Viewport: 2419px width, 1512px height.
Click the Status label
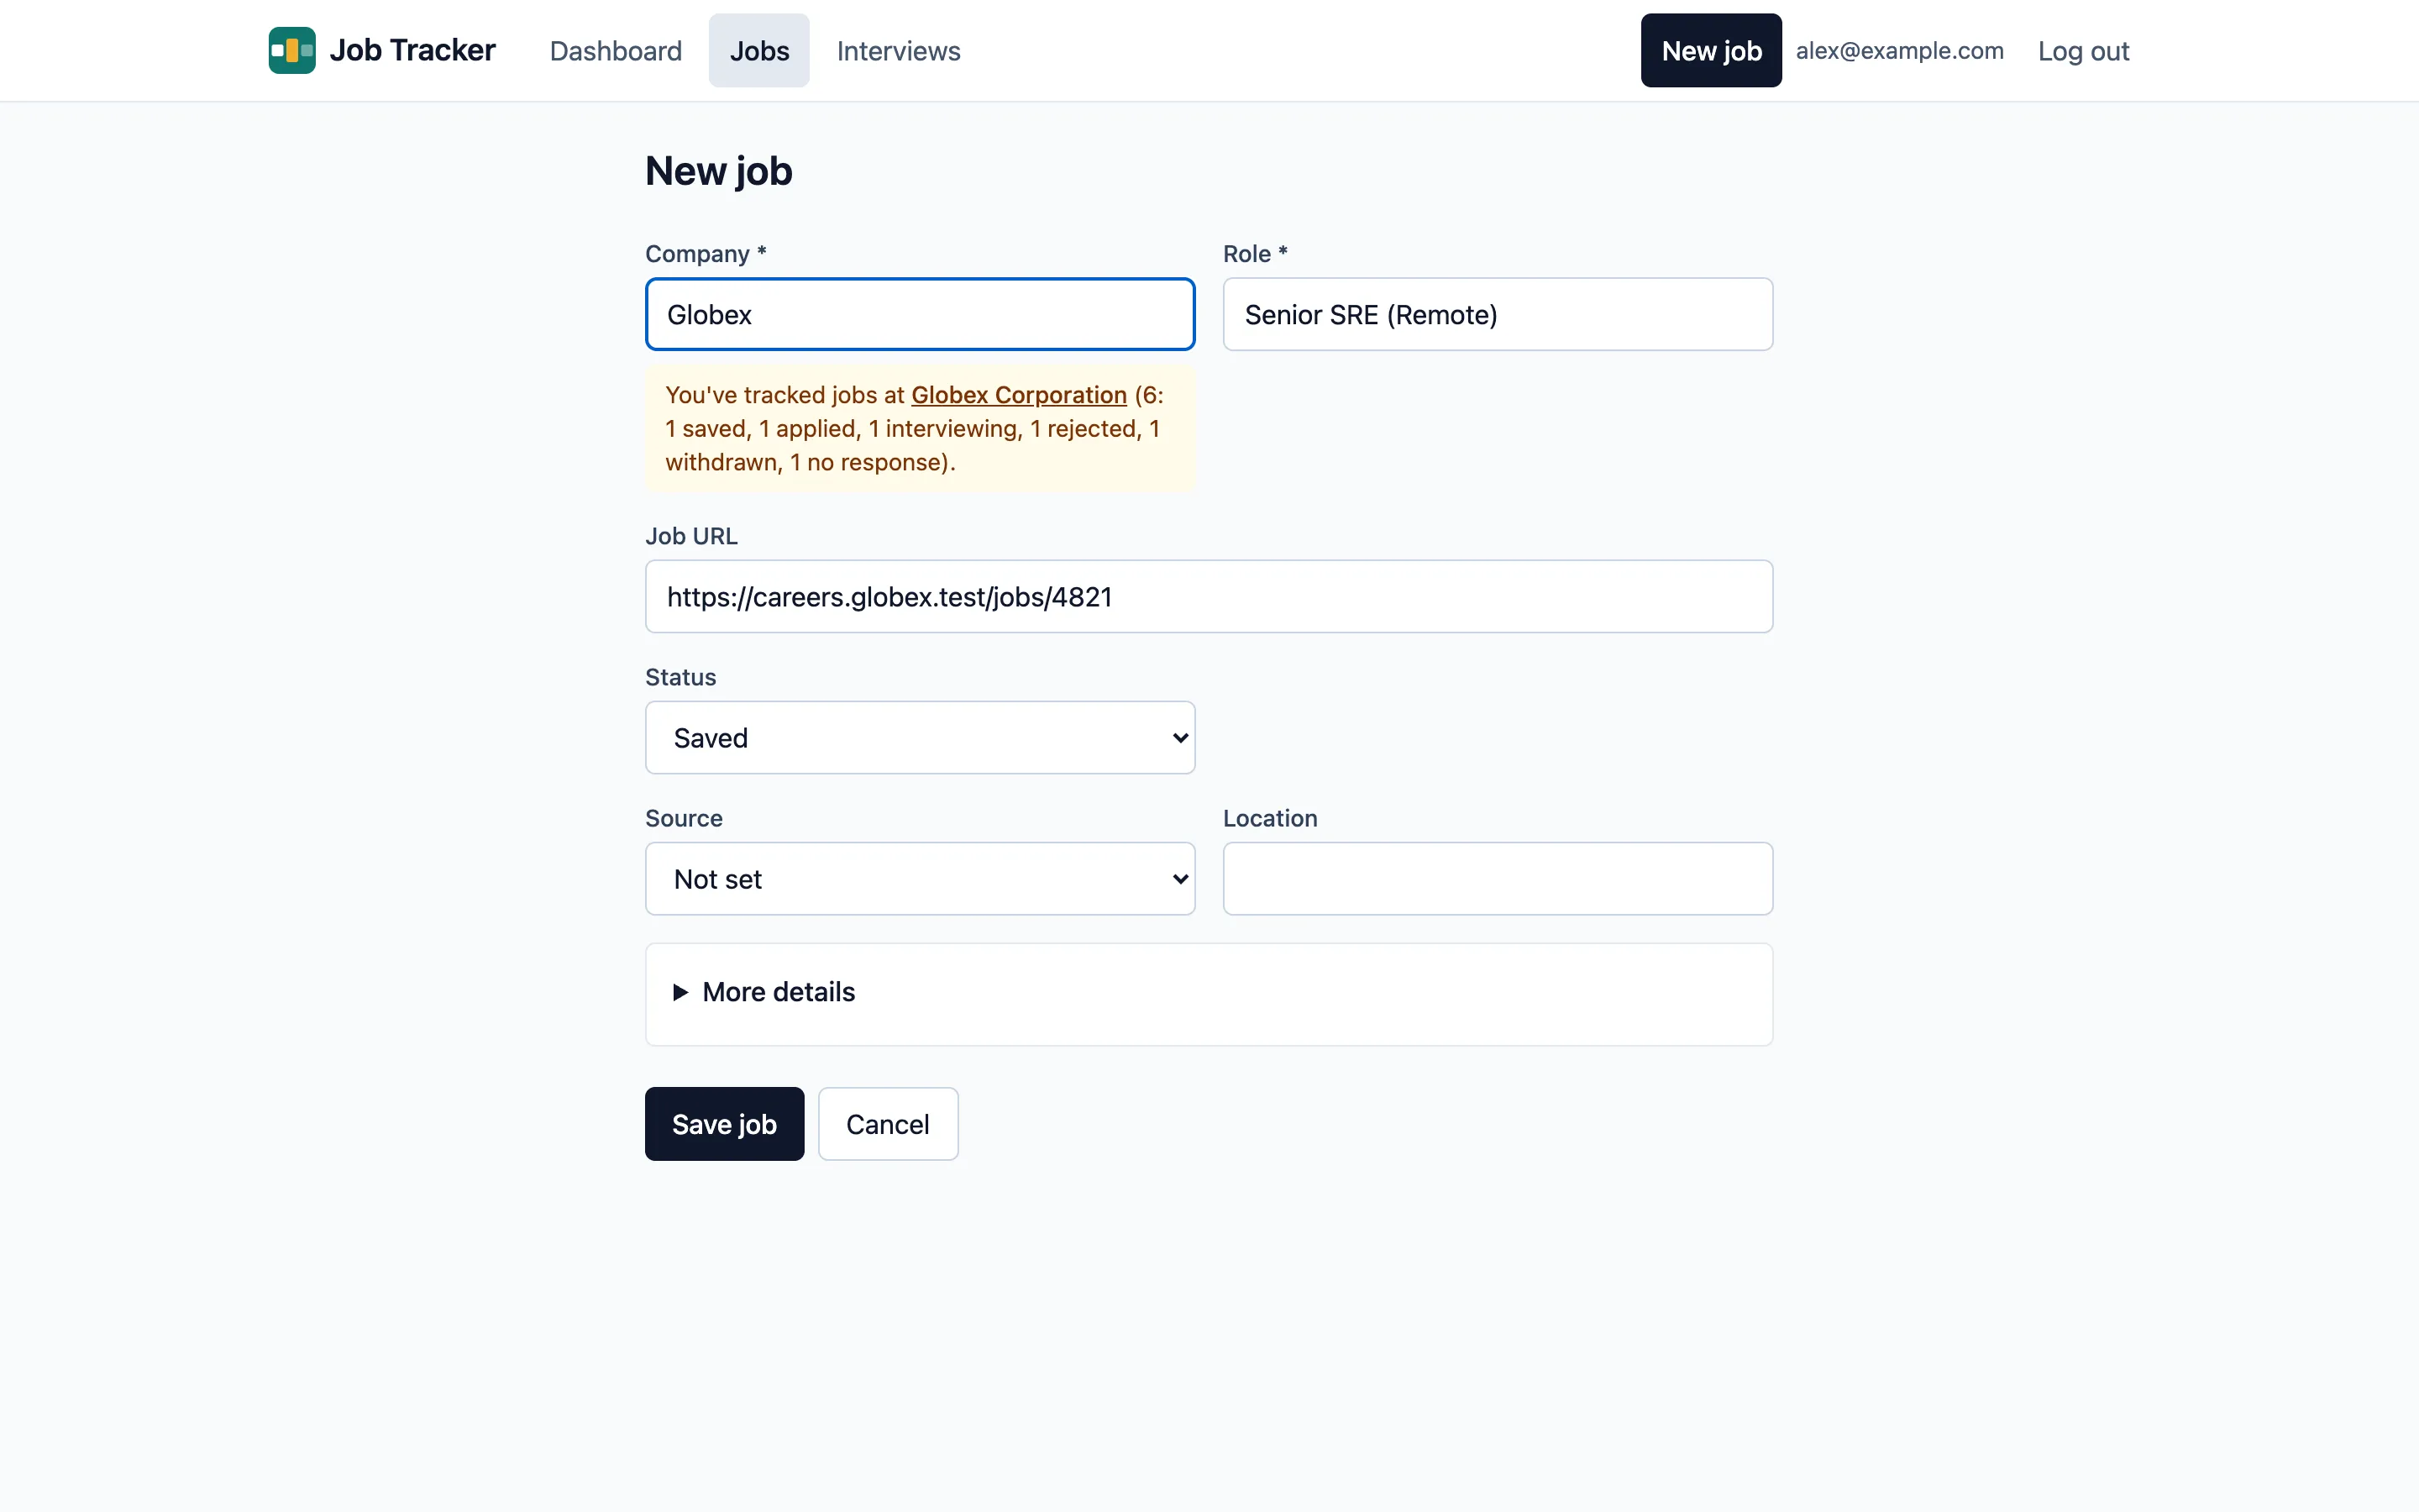(x=680, y=677)
